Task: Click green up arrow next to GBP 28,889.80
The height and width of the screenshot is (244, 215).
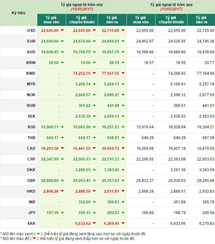Action: (x=62, y=180)
